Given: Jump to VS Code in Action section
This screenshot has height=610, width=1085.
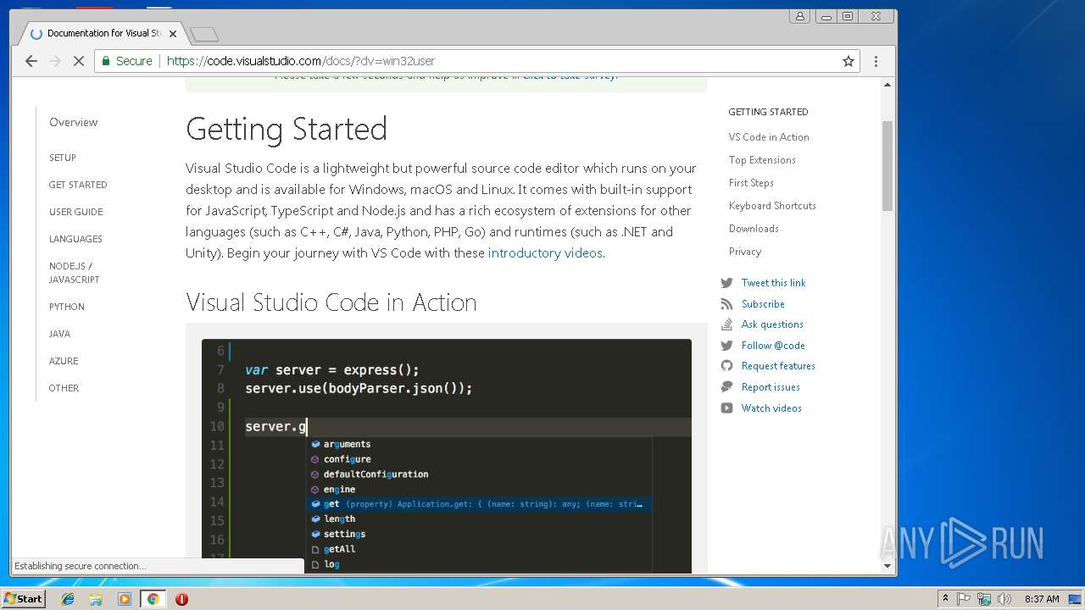Looking at the screenshot, I should coord(769,137).
